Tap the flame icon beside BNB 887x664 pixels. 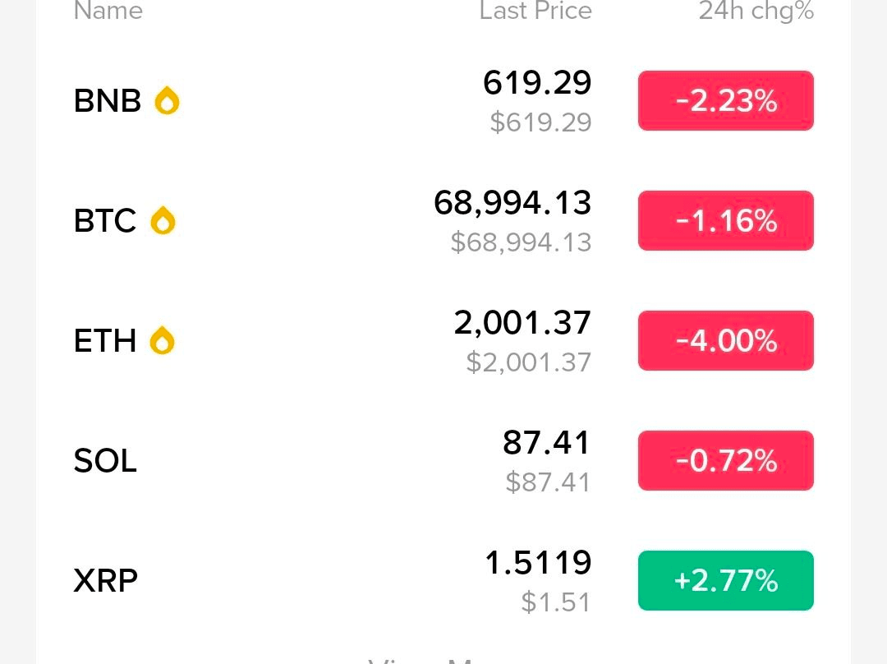[x=167, y=100]
